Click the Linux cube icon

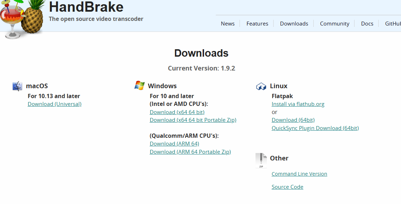[x=261, y=86]
